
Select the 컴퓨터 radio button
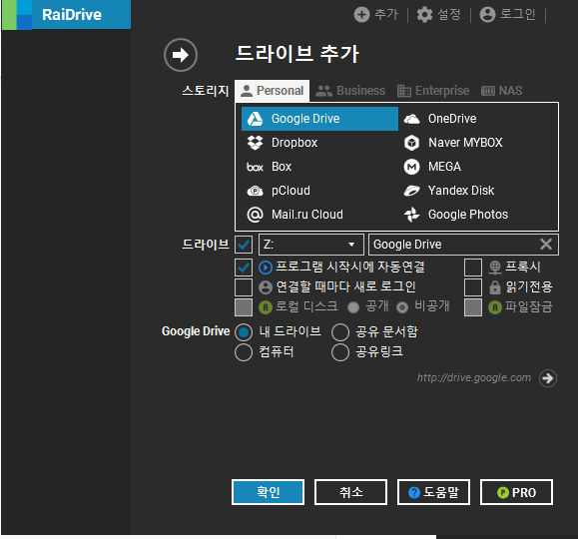point(244,352)
